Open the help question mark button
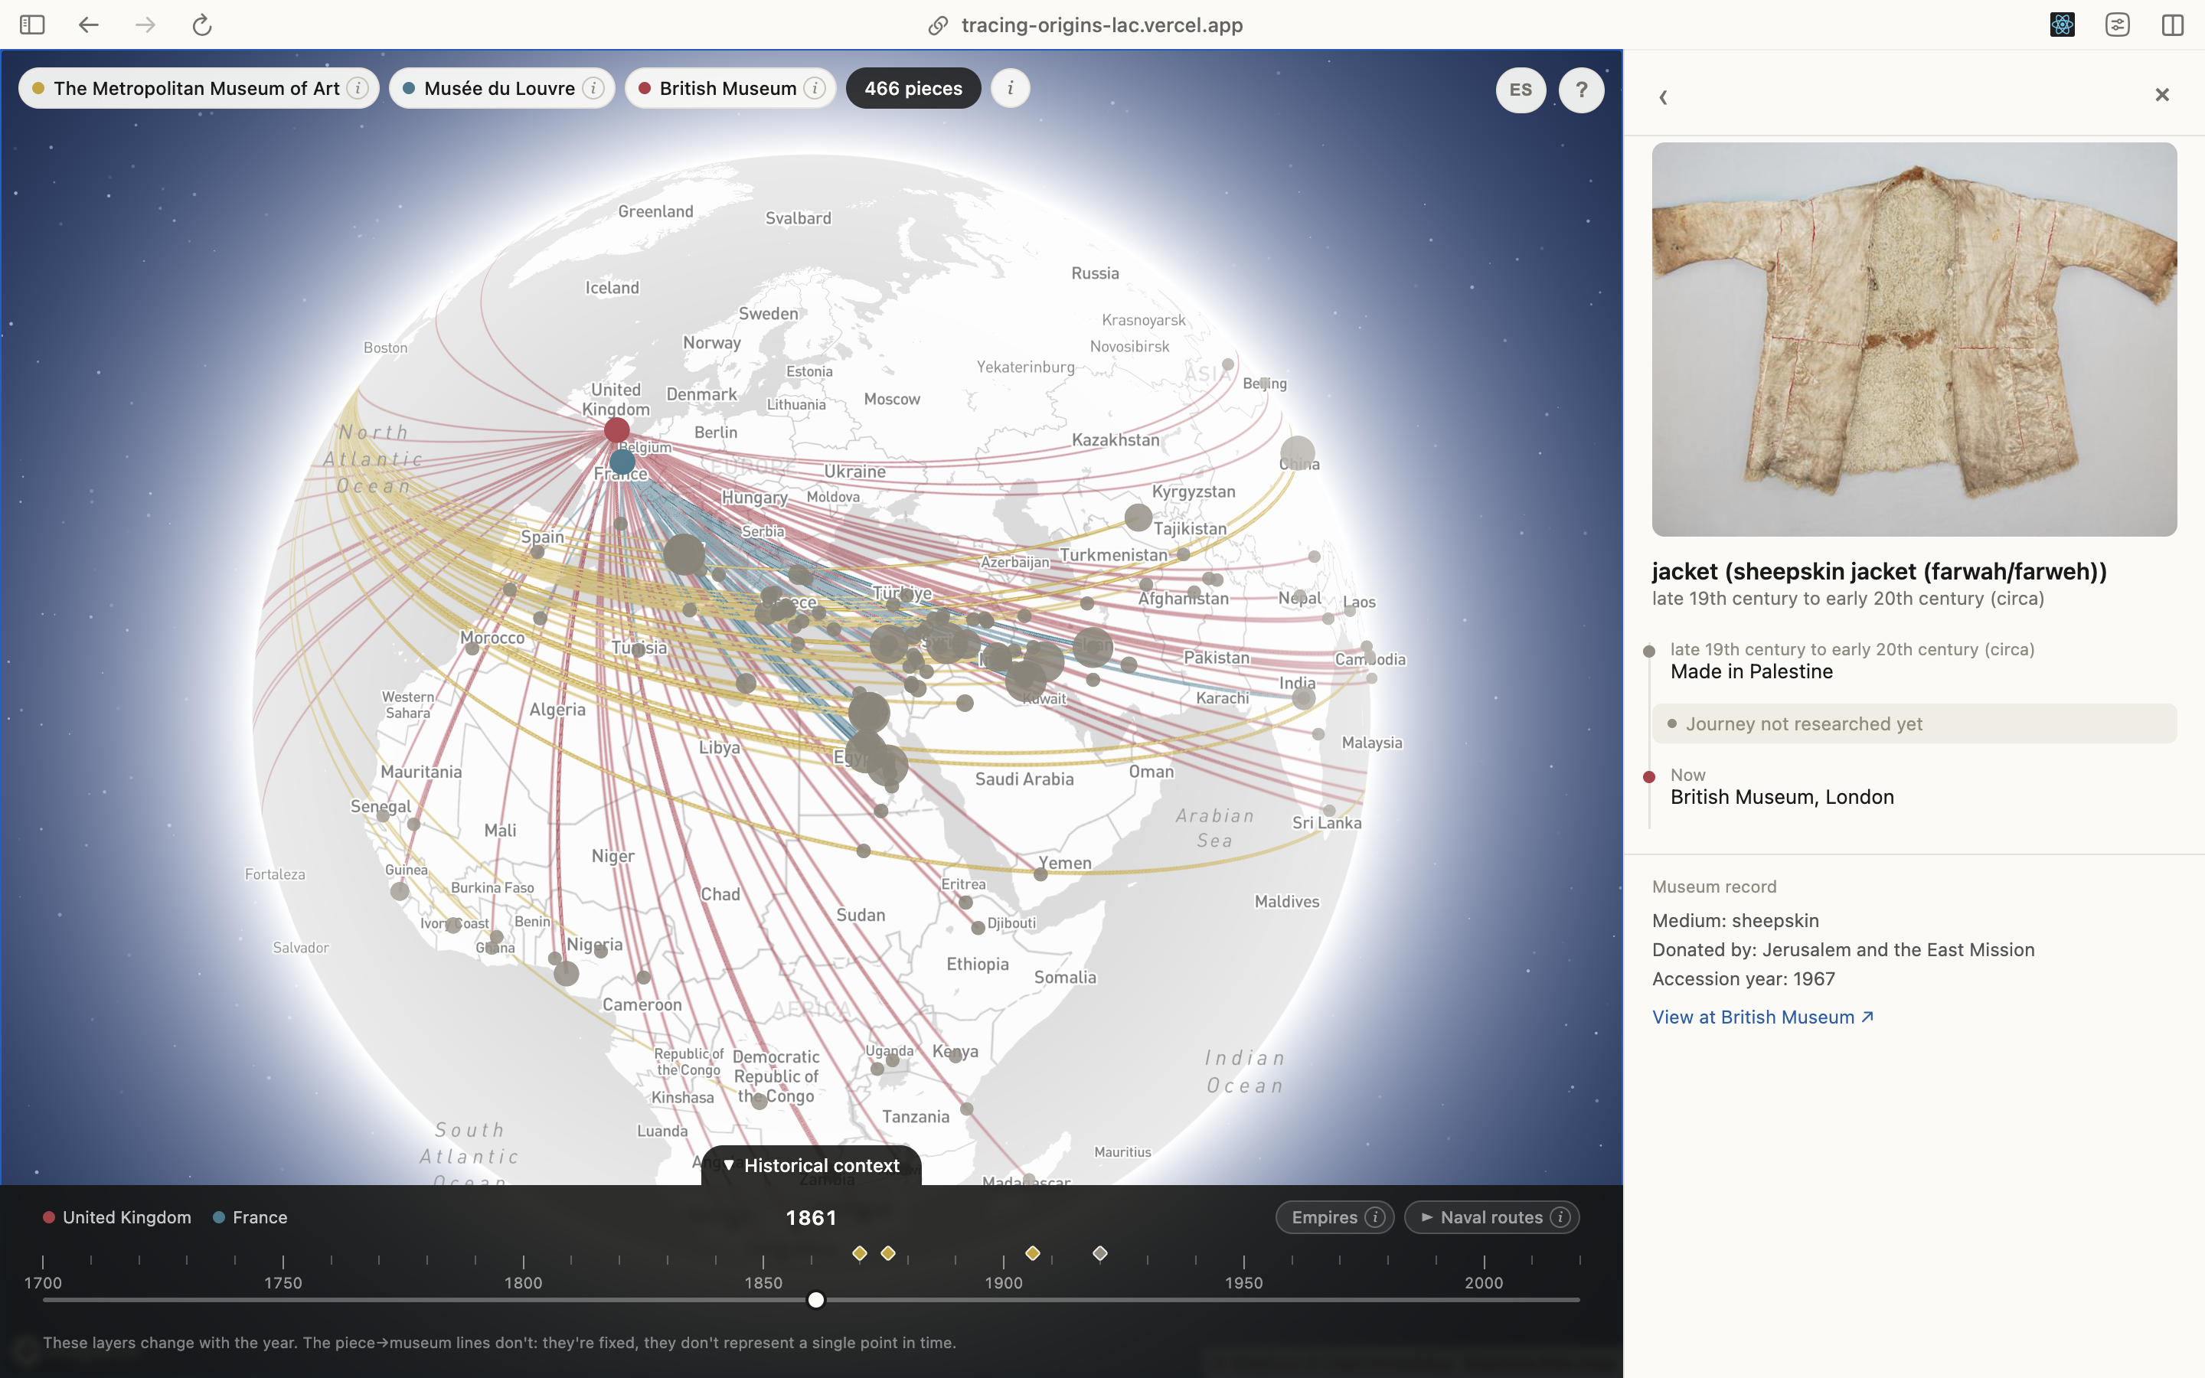This screenshot has height=1378, width=2205. (x=1581, y=90)
